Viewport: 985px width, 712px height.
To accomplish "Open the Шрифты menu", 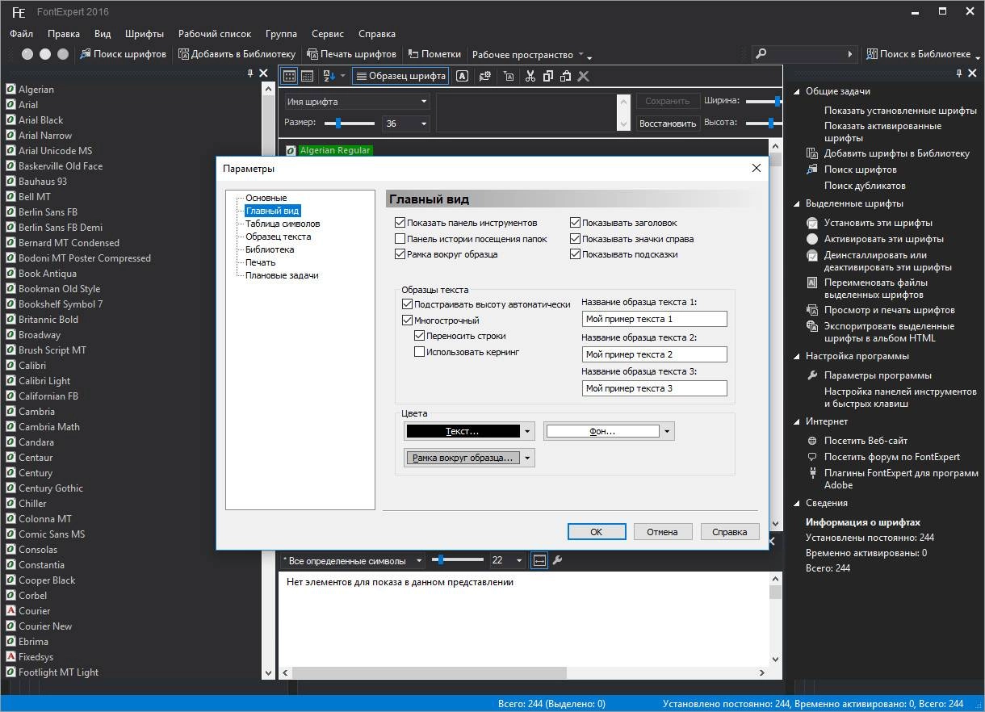I will pos(145,34).
